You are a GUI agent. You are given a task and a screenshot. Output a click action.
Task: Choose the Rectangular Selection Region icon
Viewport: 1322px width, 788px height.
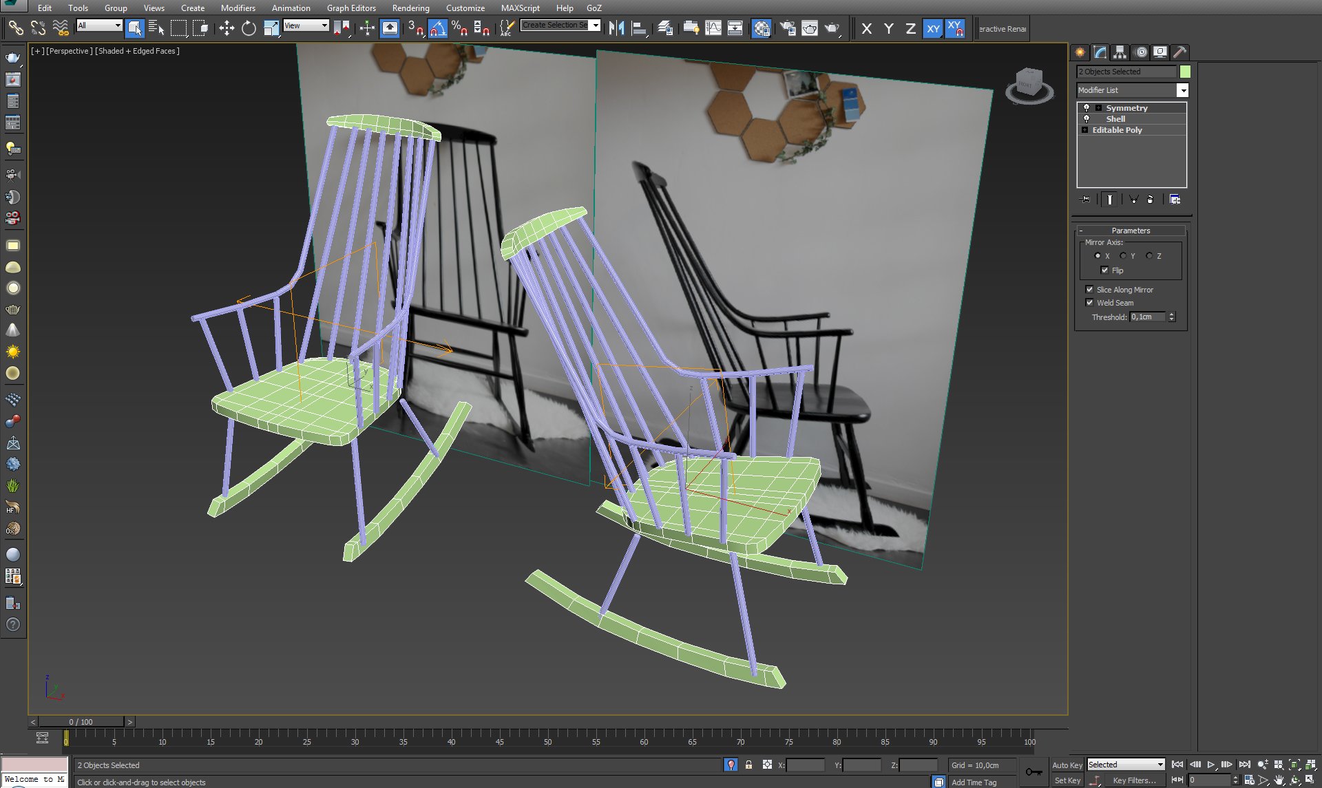point(178,28)
